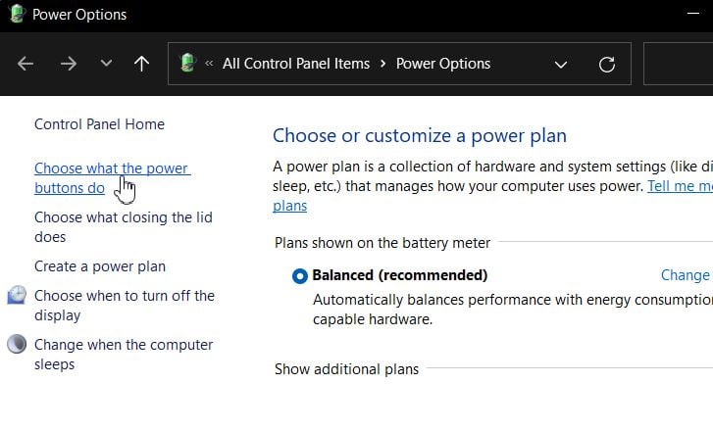The width and height of the screenshot is (713, 432).
Task: Open Choose when to turn off the display
Action: (125, 306)
